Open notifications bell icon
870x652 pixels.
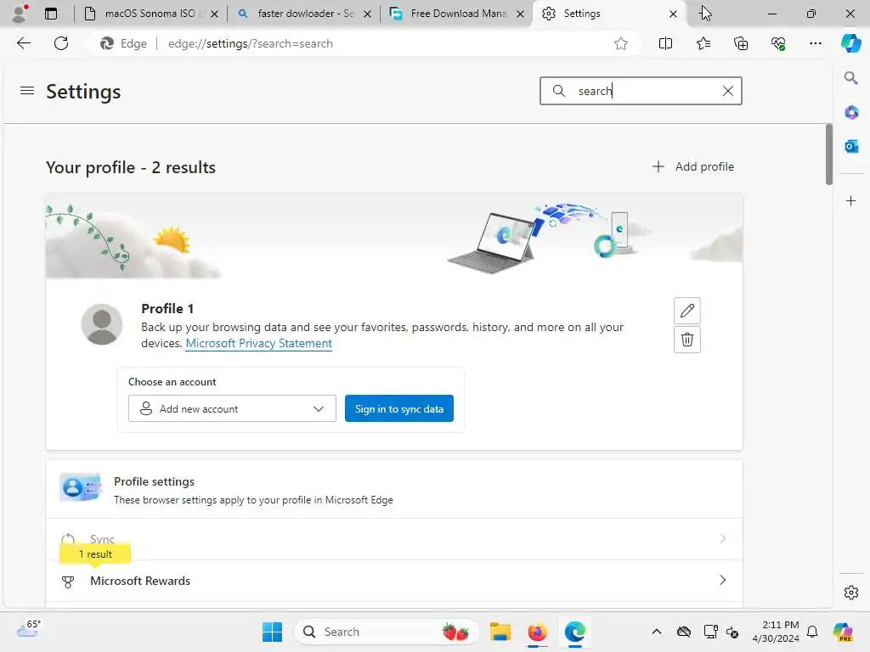coord(812,632)
